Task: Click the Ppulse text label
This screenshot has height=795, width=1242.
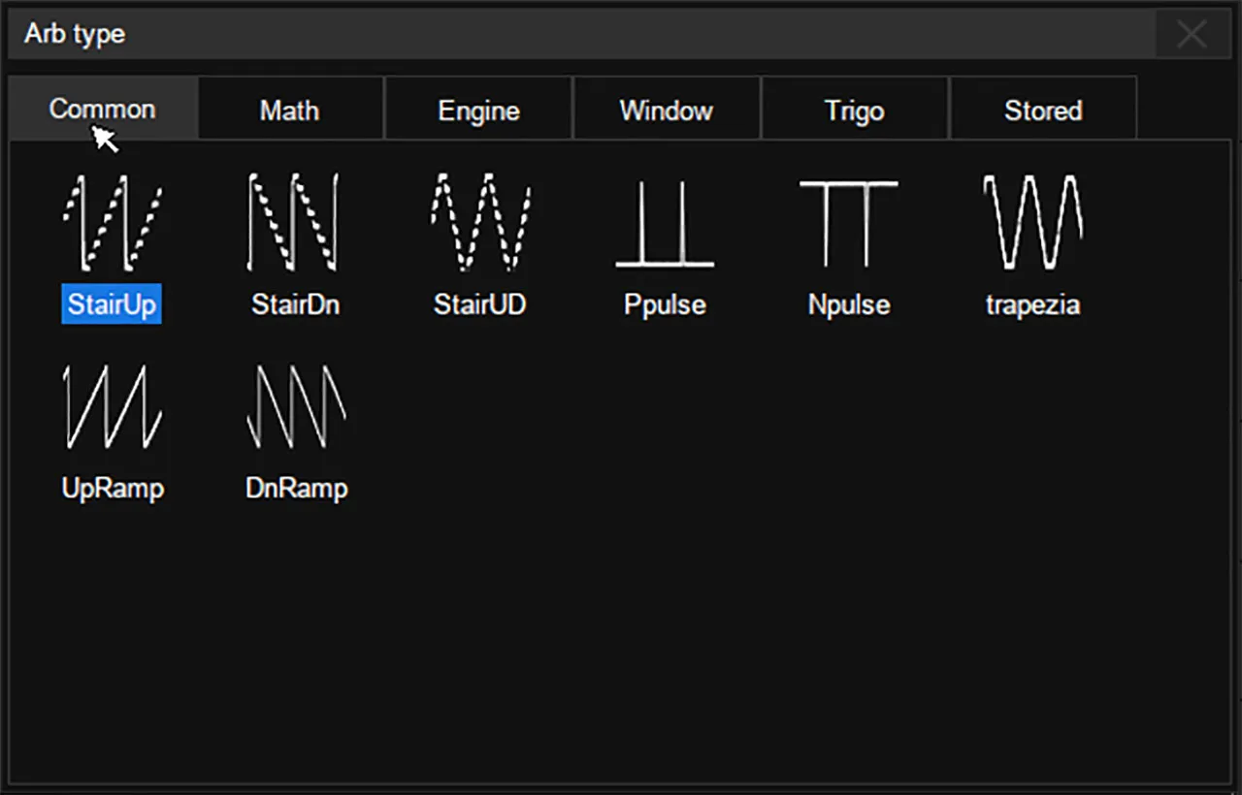Action: [665, 304]
